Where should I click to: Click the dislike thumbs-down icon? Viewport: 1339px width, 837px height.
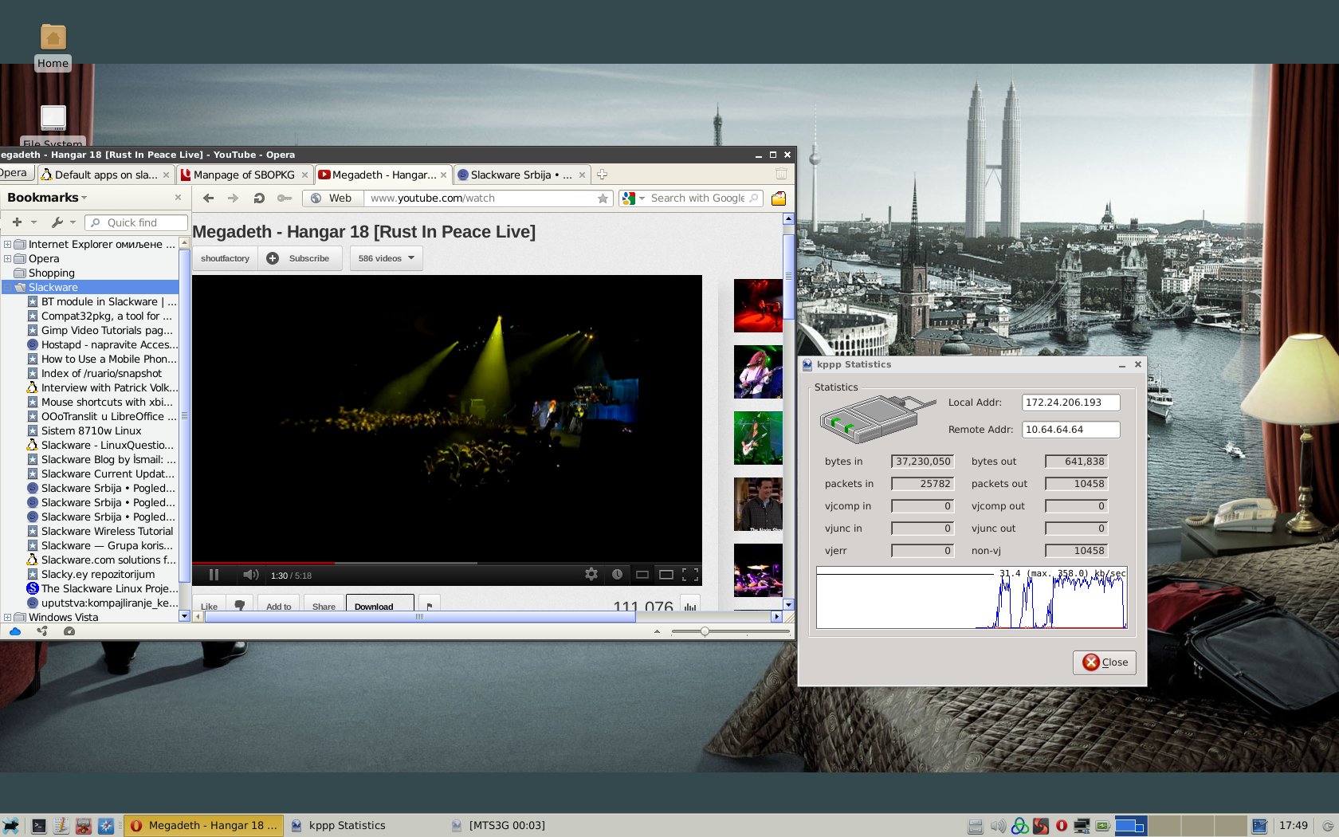tap(239, 605)
